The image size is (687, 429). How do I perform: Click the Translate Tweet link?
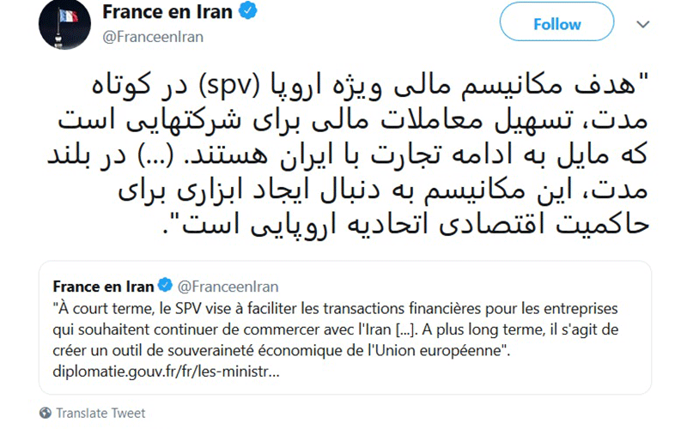[x=100, y=413]
